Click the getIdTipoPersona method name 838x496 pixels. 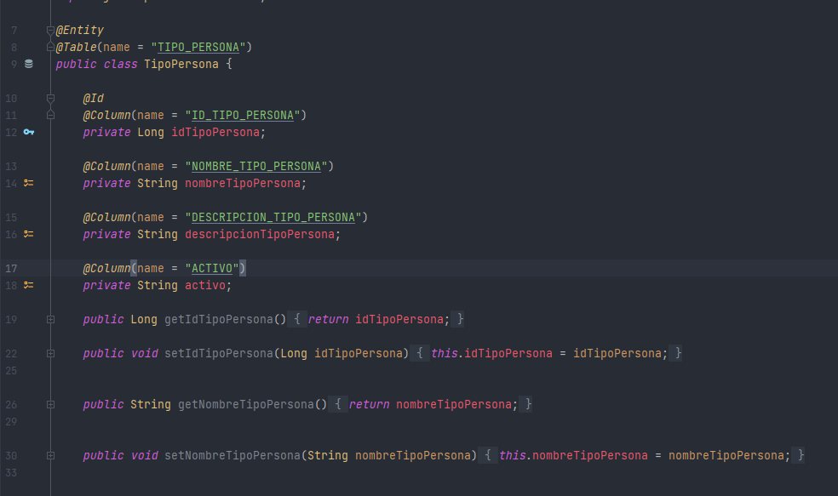(219, 320)
